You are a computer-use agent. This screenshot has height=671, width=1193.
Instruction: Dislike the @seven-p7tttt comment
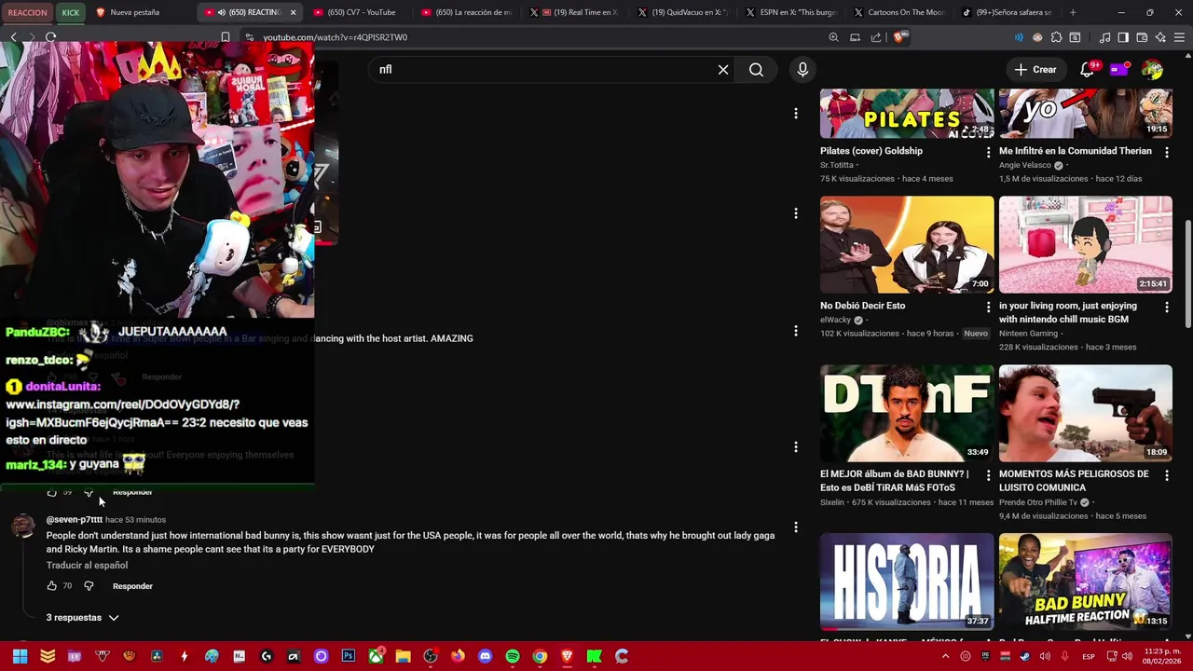89,586
